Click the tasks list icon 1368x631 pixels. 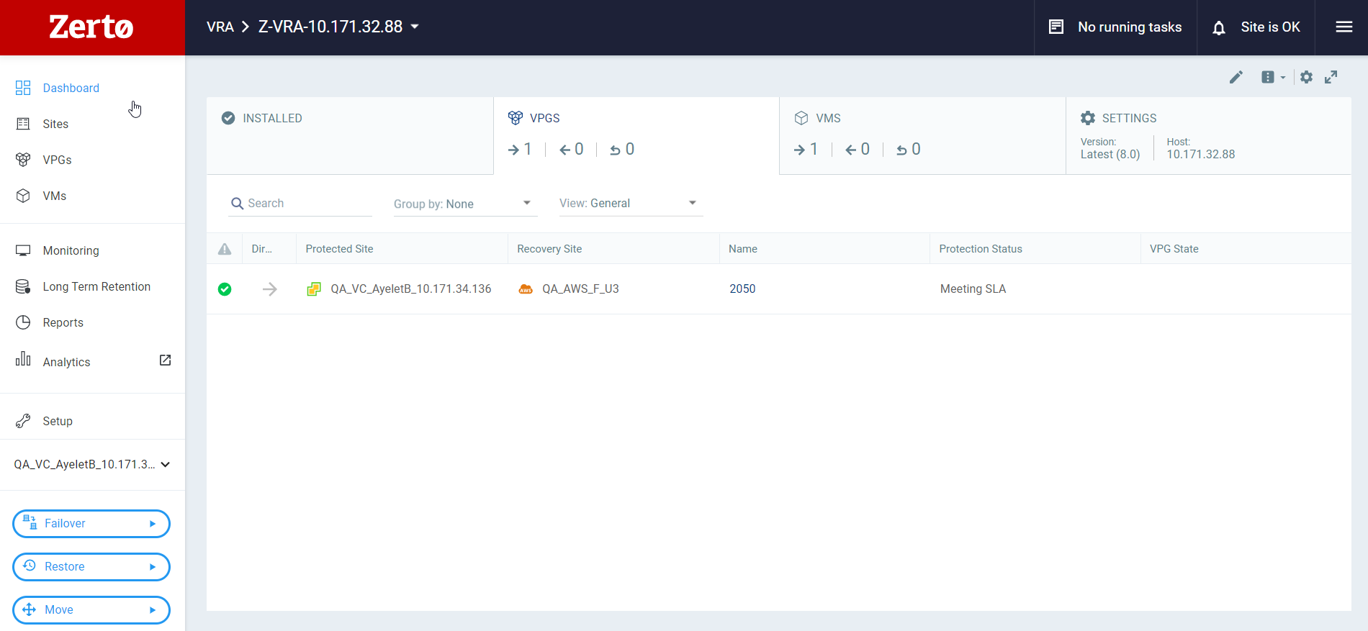(1056, 27)
